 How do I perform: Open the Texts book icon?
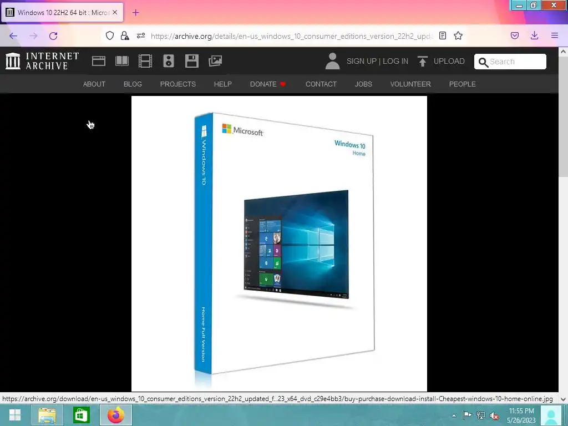point(122,61)
